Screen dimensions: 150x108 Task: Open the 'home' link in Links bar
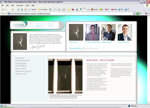[94, 9]
